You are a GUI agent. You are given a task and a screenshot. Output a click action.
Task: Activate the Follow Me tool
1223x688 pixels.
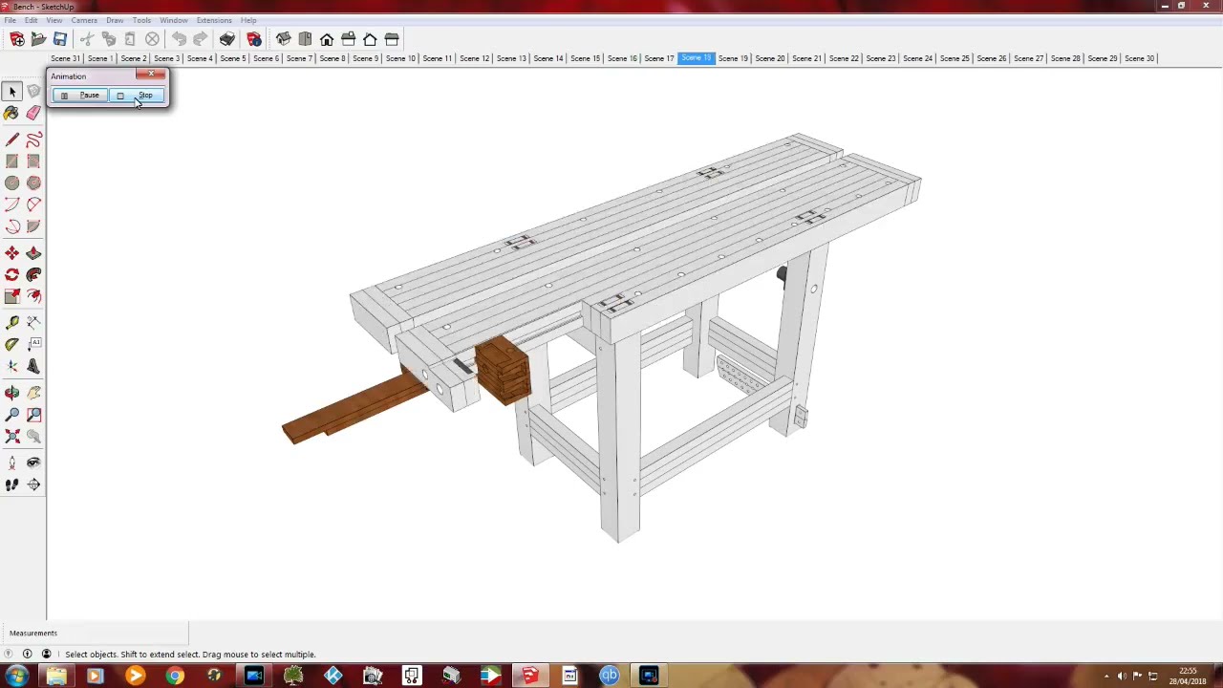33,274
